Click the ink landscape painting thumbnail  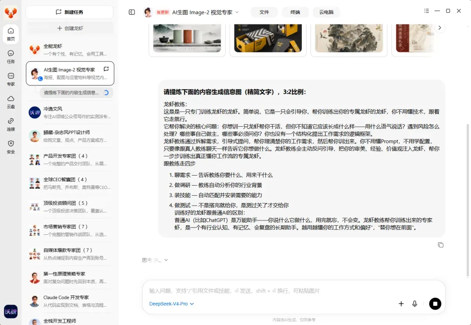[349, 38]
